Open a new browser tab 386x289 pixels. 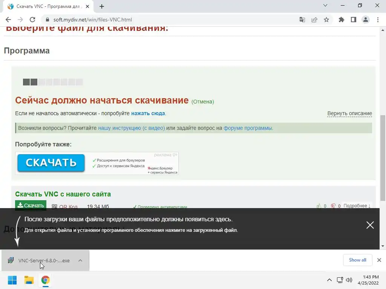click(102, 7)
